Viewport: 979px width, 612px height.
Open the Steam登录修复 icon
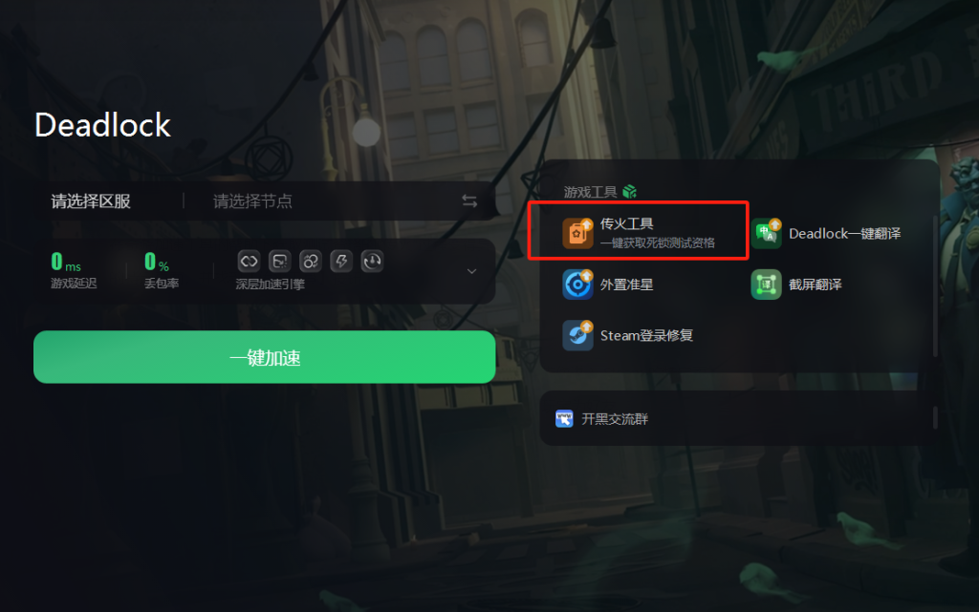tap(577, 335)
